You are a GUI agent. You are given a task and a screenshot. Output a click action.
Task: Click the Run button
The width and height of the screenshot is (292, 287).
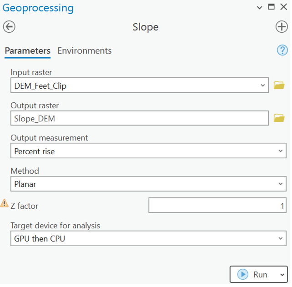pos(255,275)
